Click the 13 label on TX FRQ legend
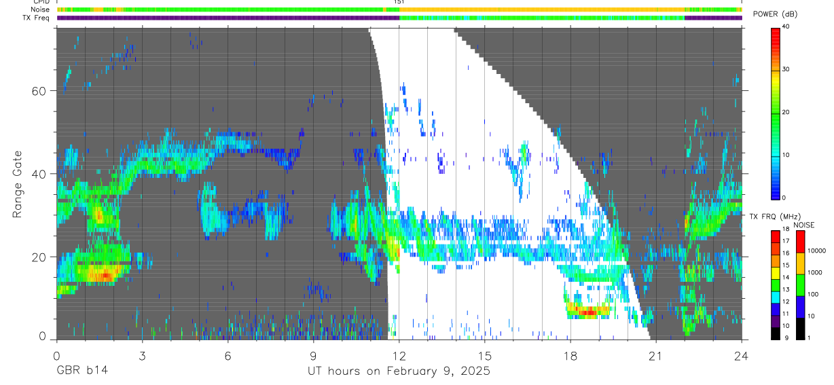Screen dimensions: 834x385 click(x=787, y=290)
